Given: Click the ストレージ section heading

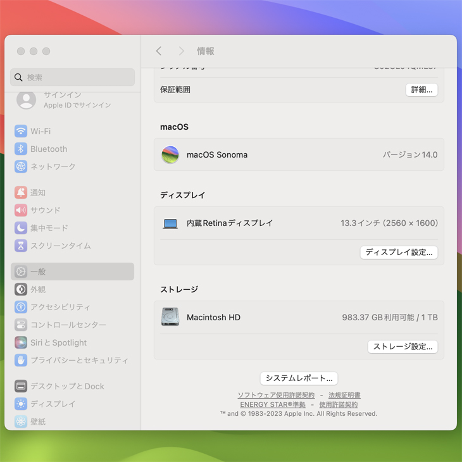Looking at the screenshot, I should (x=179, y=289).
